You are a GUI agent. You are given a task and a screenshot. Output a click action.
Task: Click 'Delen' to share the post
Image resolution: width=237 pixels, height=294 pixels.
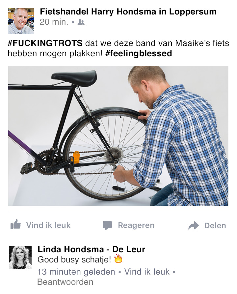point(215,226)
